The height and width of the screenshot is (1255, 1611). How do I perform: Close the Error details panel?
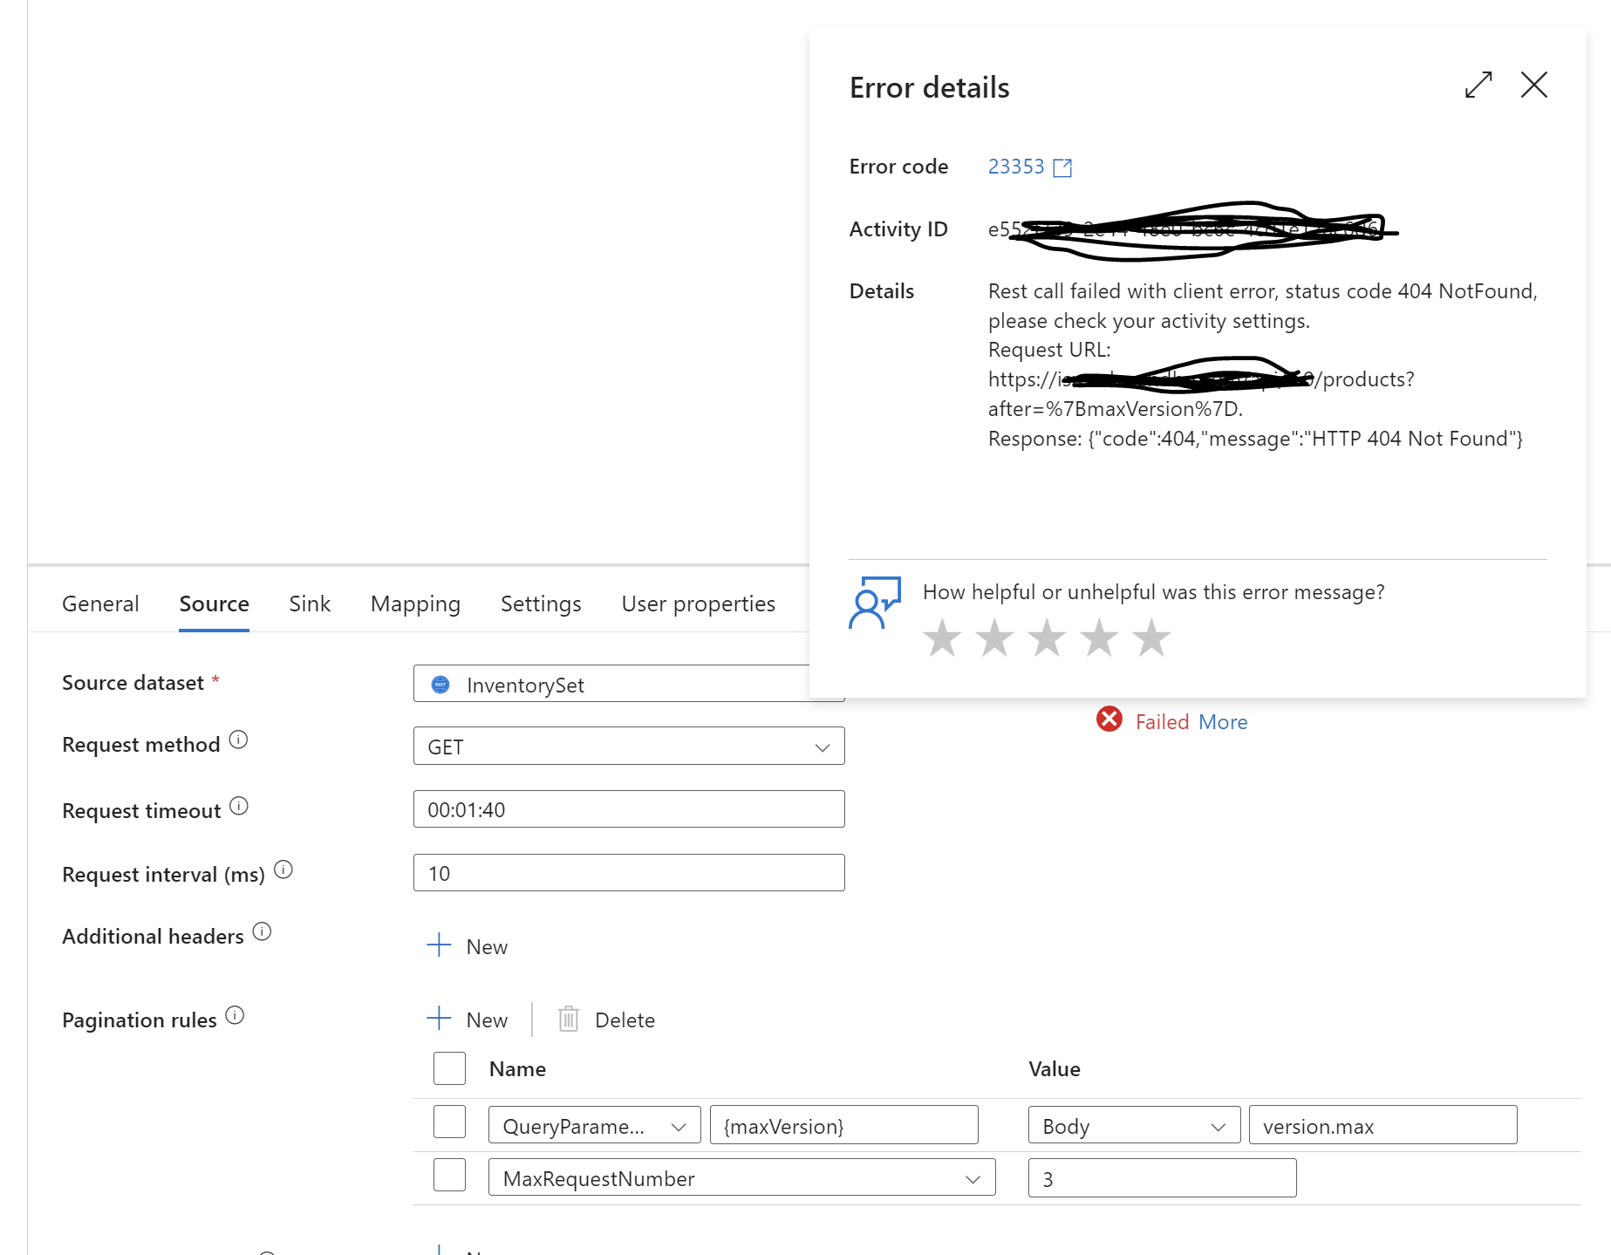[1533, 85]
